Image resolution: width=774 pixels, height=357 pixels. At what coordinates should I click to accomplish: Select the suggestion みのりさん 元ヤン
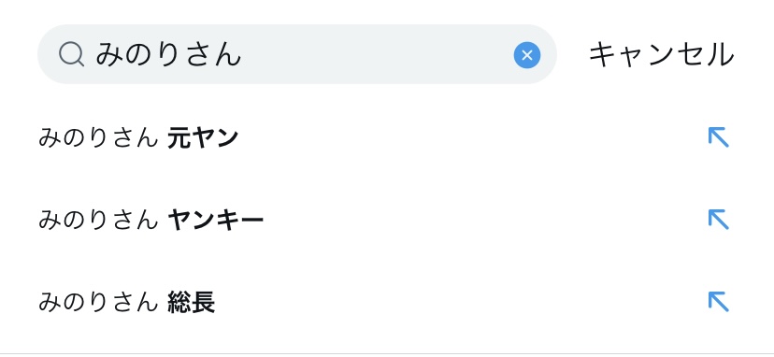click(x=387, y=137)
